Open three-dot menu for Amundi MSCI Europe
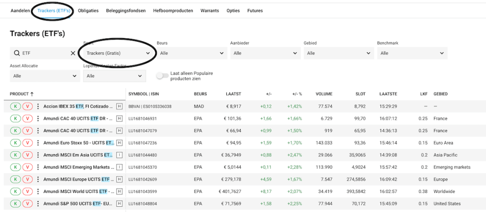The image size is (486, 212). coord(38,179)
